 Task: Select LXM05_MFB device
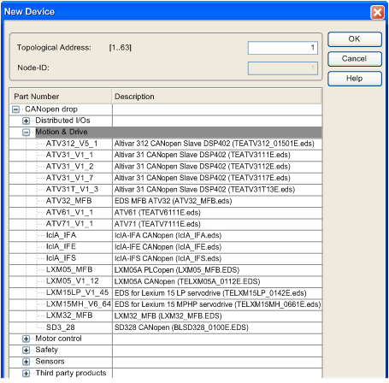pyautogui.click(x=69, y=269)
